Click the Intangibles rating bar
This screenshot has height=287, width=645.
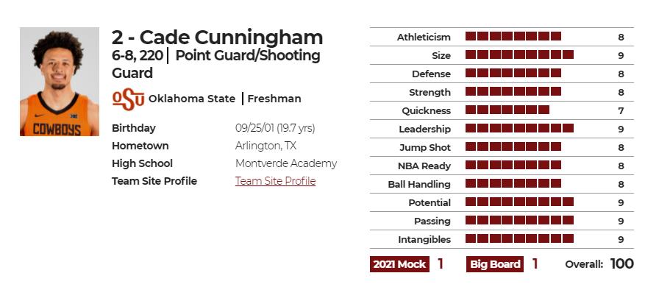pyautogui.click(x=519, y=238)
